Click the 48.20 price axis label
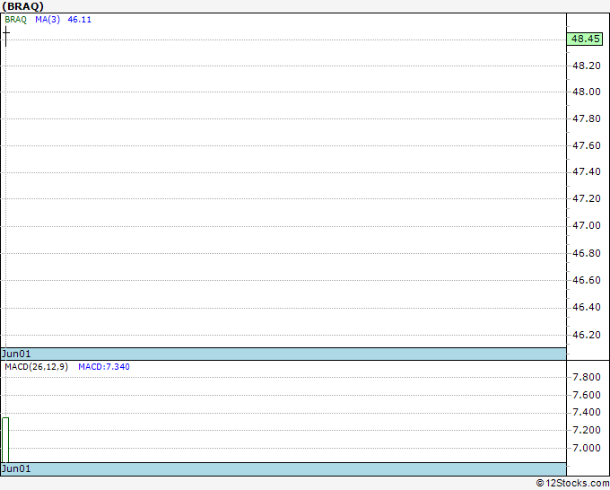Screen dimensions: 610x490 coord(587,66)
